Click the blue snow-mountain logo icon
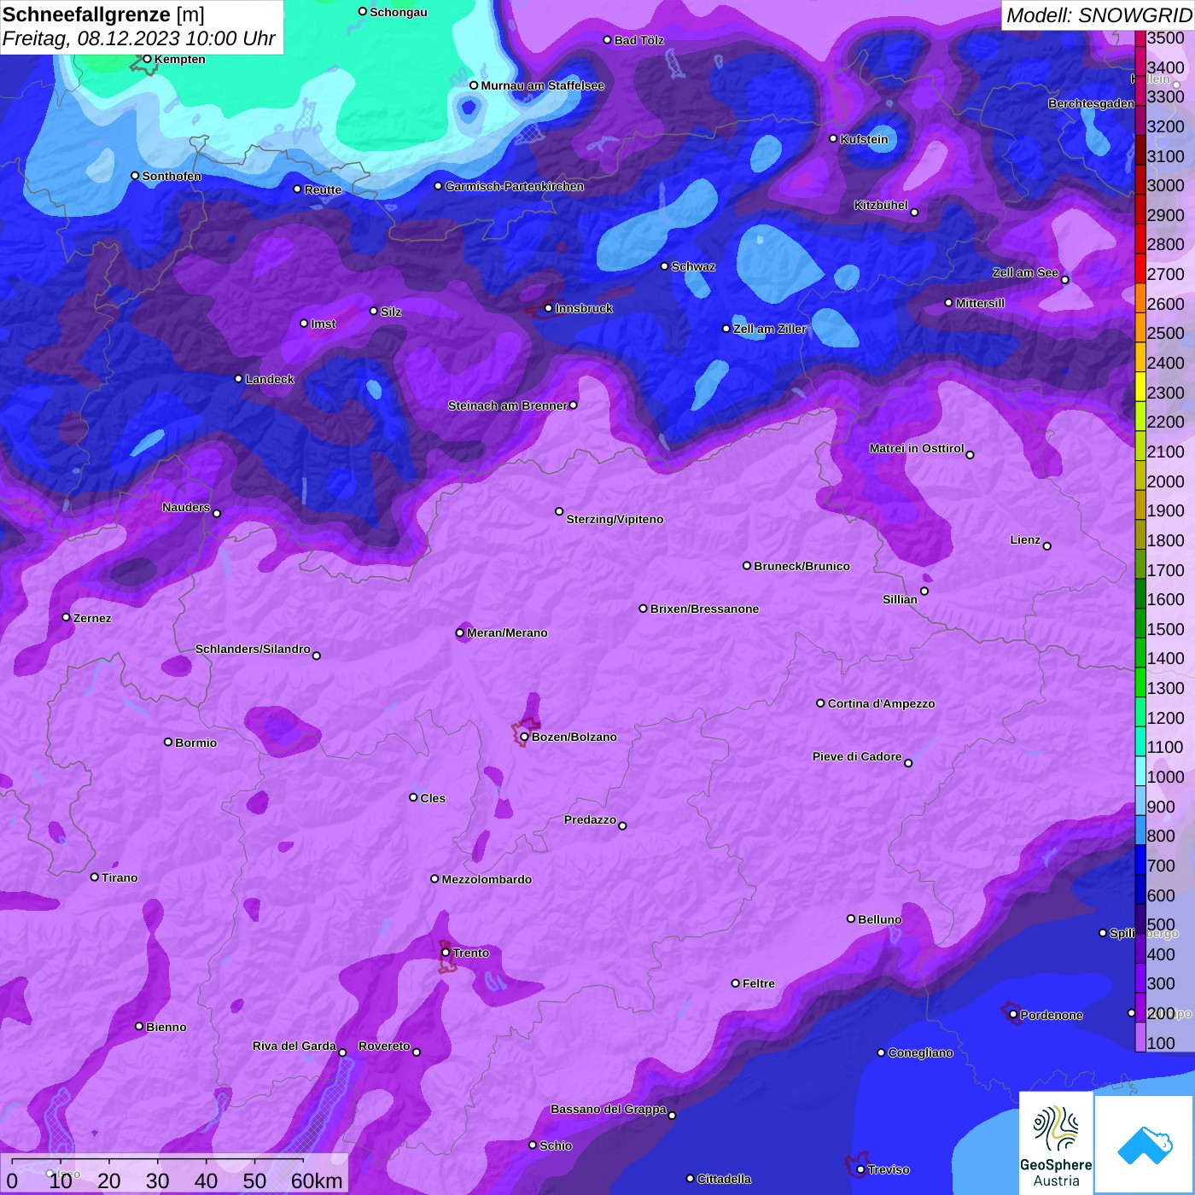The image size is (1195, 1195). (x=1144, y=1145)
